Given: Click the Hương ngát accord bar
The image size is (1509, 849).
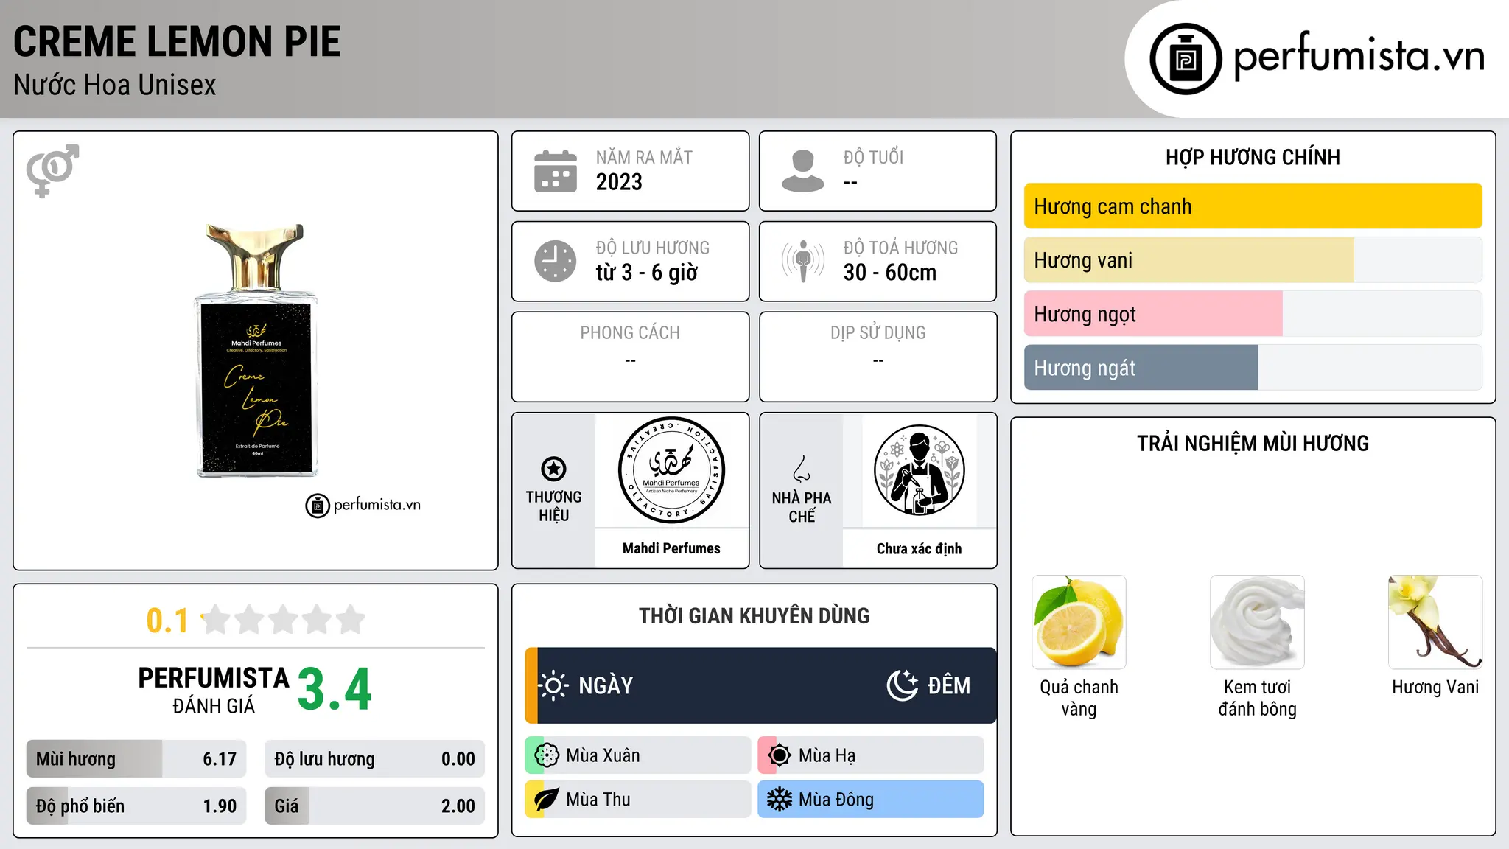Looking at the screenshot, I should pos(1253,368).
